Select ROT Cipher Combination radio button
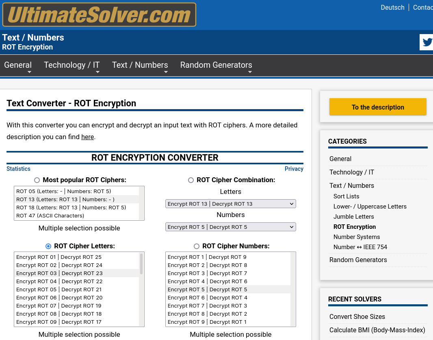 [191, 180]
